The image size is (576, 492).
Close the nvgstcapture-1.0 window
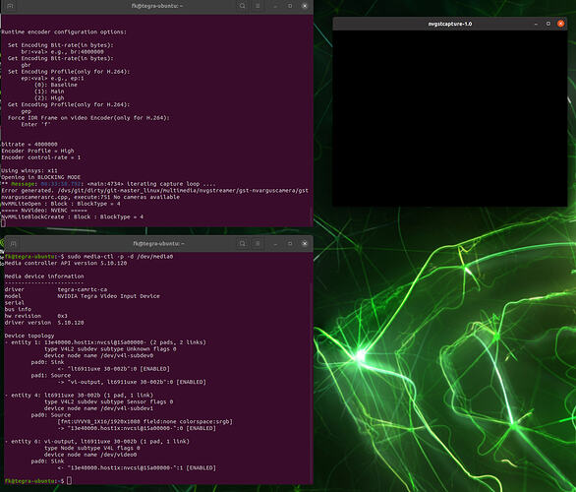(x=560, y=24)
